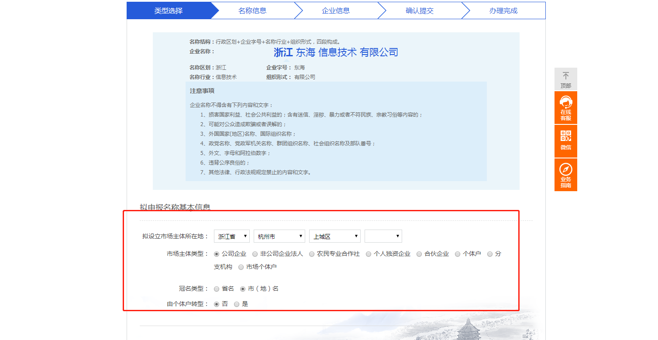Expand the empty fourth location dropdown
The image size is (658, 340).
pos(383,237)
